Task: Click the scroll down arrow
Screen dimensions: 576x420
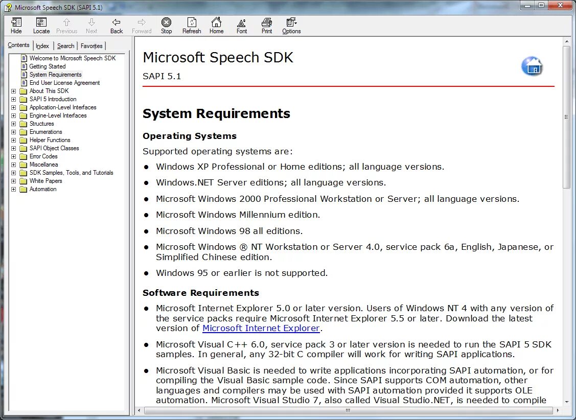Action: [566, 402]
